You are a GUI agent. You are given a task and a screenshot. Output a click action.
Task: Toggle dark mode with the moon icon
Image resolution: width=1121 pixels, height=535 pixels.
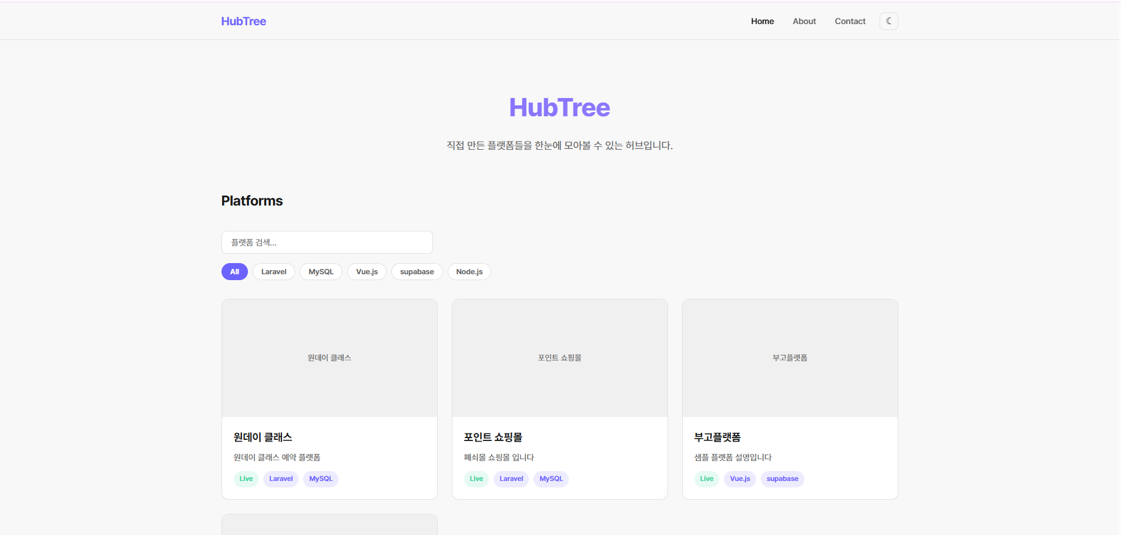click(888, 21)
